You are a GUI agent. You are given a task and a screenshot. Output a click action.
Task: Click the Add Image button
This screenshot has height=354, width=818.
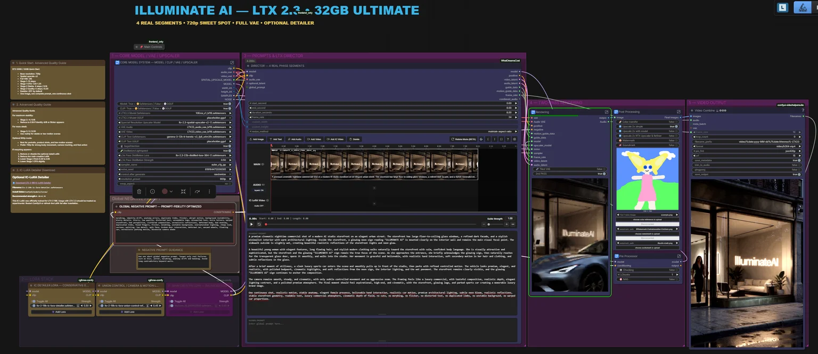coord(257,139)
